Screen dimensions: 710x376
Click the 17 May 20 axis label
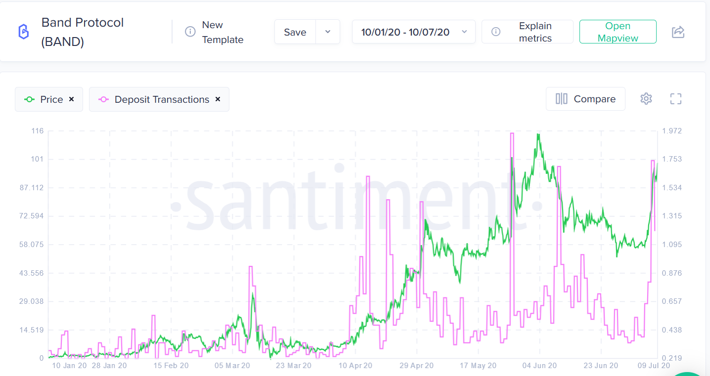478,366
